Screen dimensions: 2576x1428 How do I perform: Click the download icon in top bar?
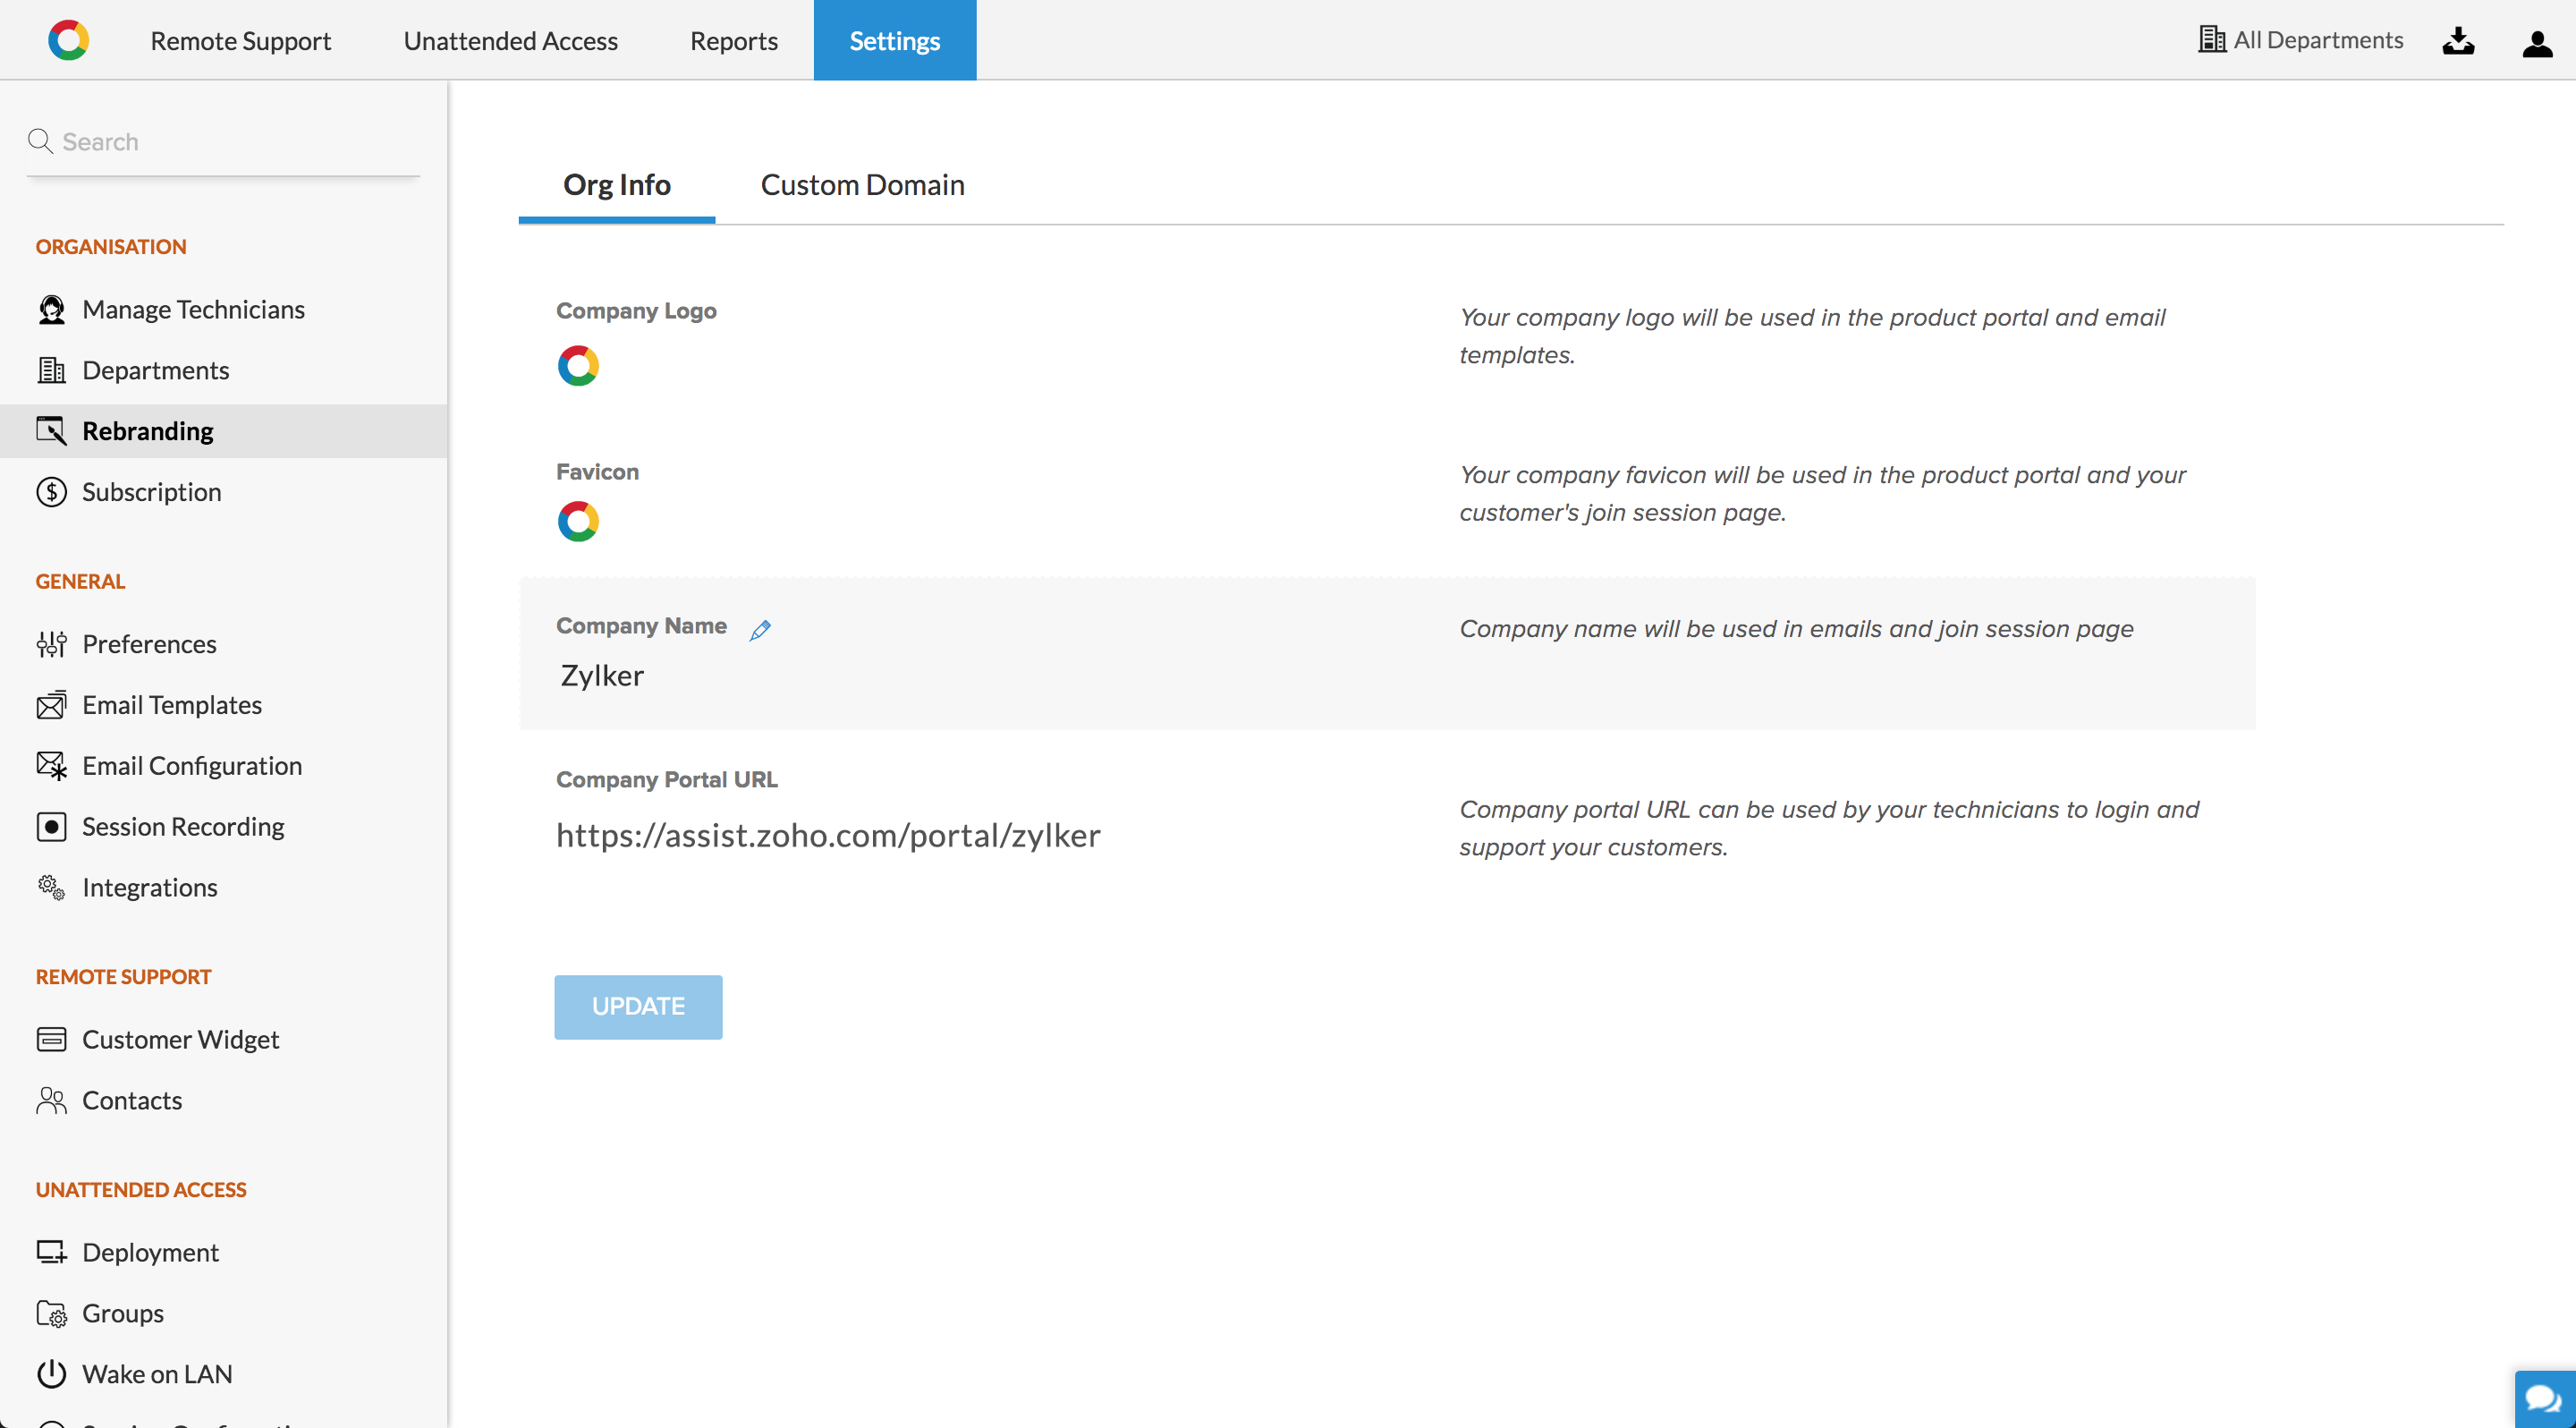tap(2458, 41)
